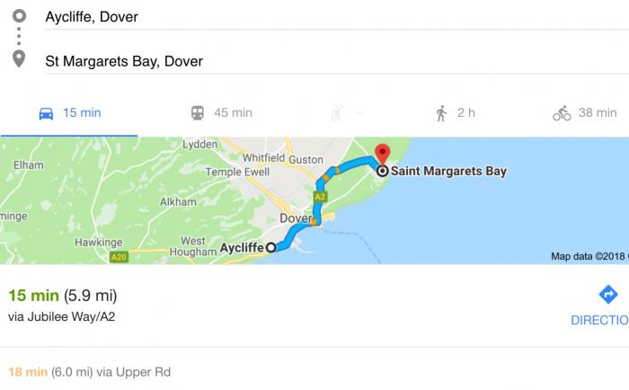
Task: Switch to the 15 min driving tab
Action: pyautogui.click(x=69, y=113)
